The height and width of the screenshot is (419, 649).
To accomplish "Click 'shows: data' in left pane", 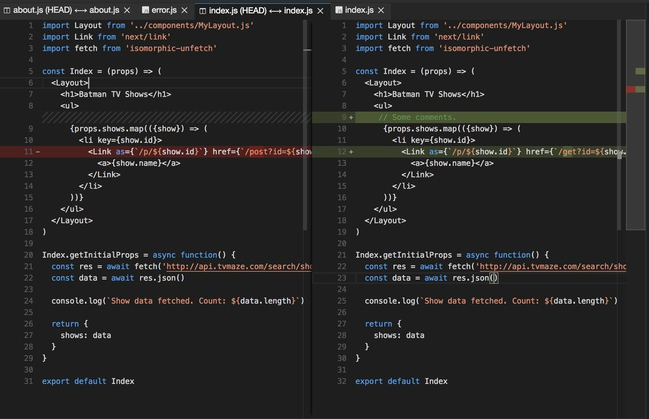I will [86, 335].
